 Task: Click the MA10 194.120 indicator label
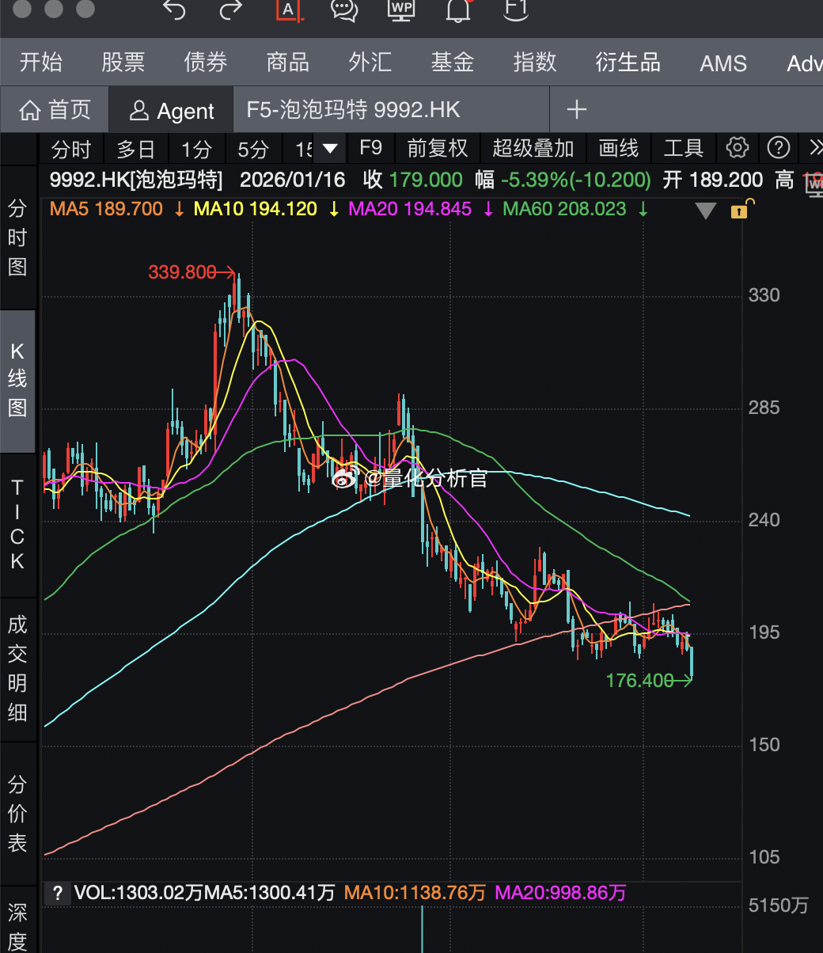pos(256,209)
